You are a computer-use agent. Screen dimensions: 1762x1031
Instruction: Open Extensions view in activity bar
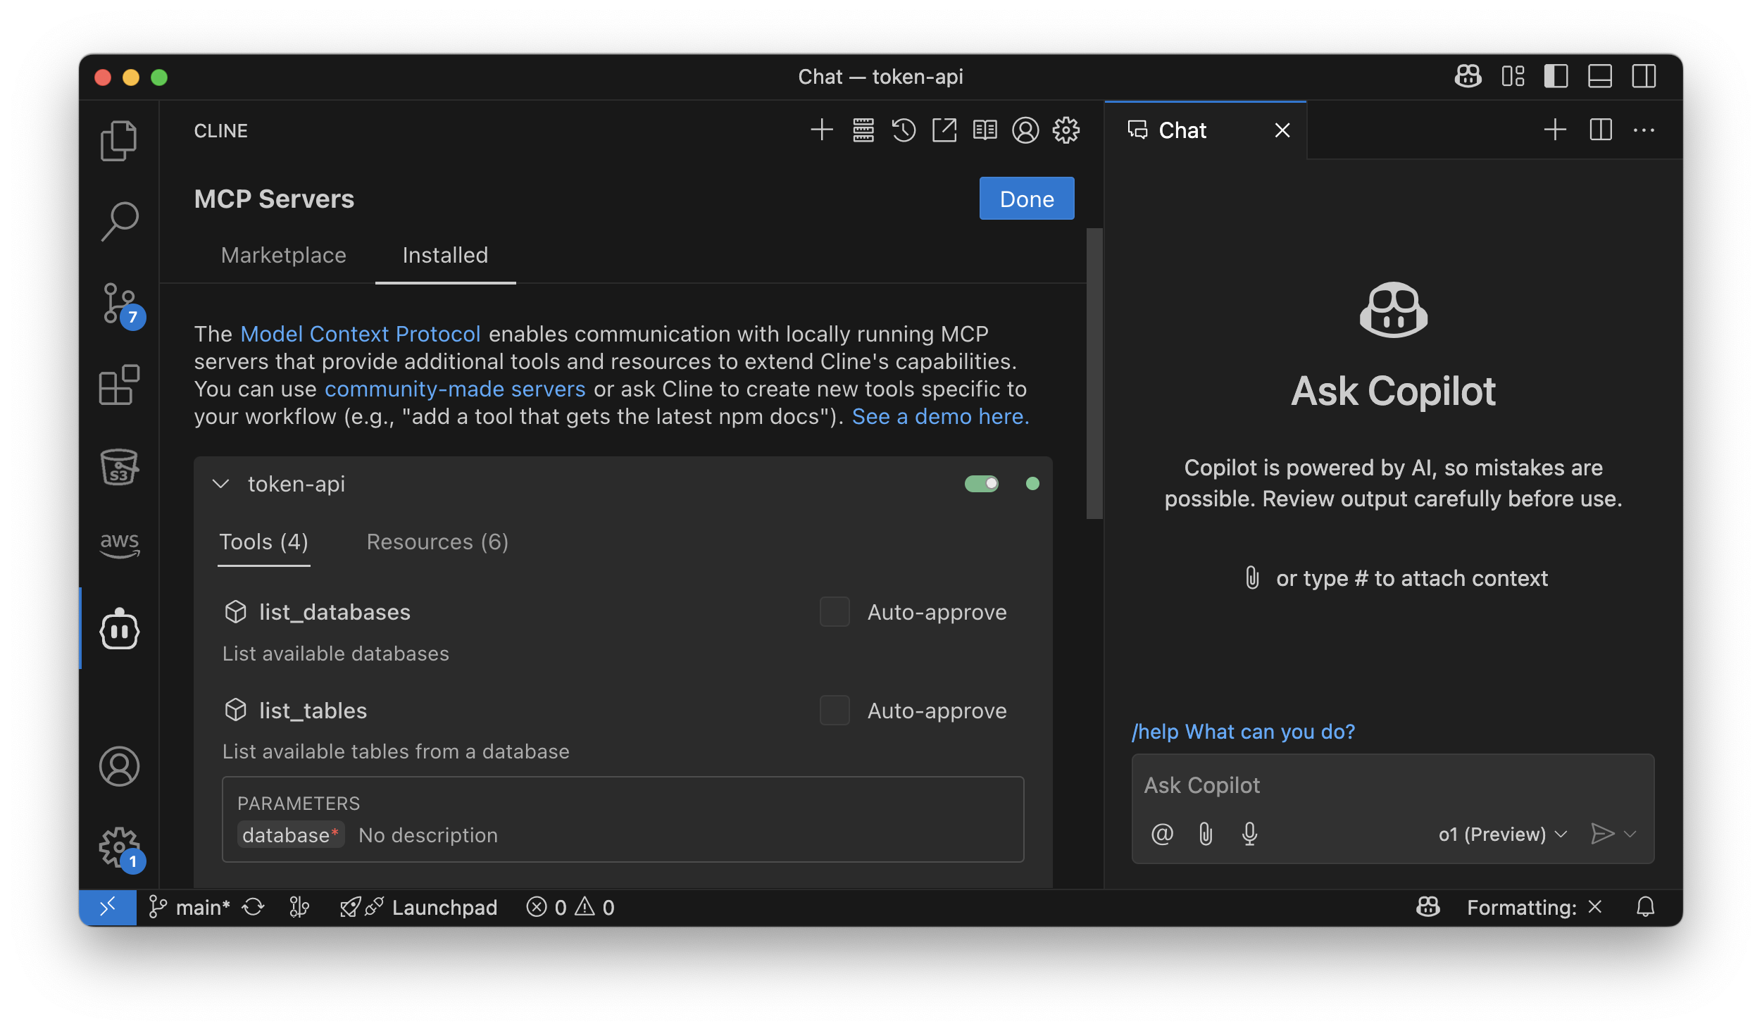[x=119, y=385]
